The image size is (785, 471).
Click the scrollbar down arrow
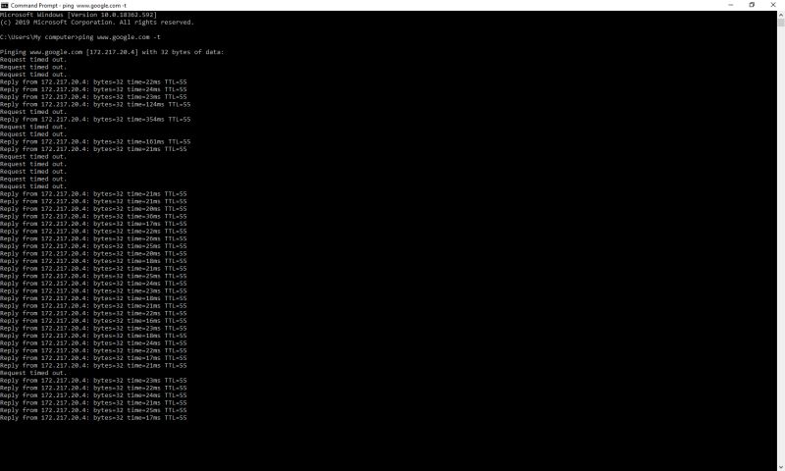pos(781,467)
